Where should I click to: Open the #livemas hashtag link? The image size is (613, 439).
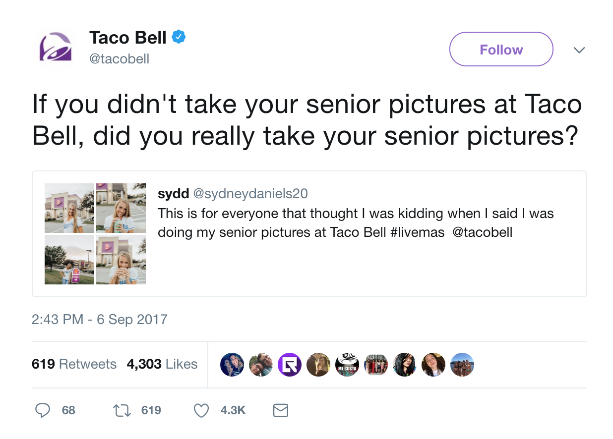click(417, 232)
